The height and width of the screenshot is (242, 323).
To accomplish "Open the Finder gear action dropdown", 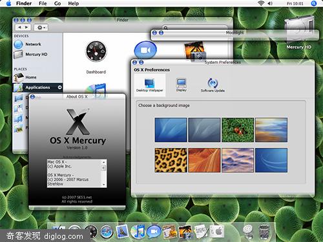I will point(41,28).
